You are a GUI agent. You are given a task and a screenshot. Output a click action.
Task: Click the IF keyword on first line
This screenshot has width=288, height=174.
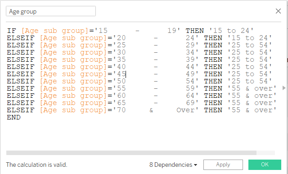(12, 31)
